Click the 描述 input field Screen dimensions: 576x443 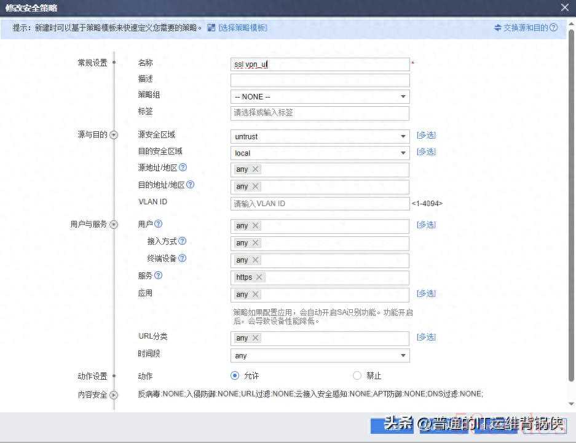click(320, 80)
